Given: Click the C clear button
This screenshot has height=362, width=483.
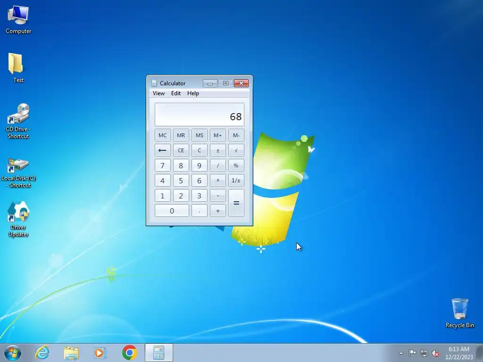Looking at the screenshot, I should (x=200, y=150).
